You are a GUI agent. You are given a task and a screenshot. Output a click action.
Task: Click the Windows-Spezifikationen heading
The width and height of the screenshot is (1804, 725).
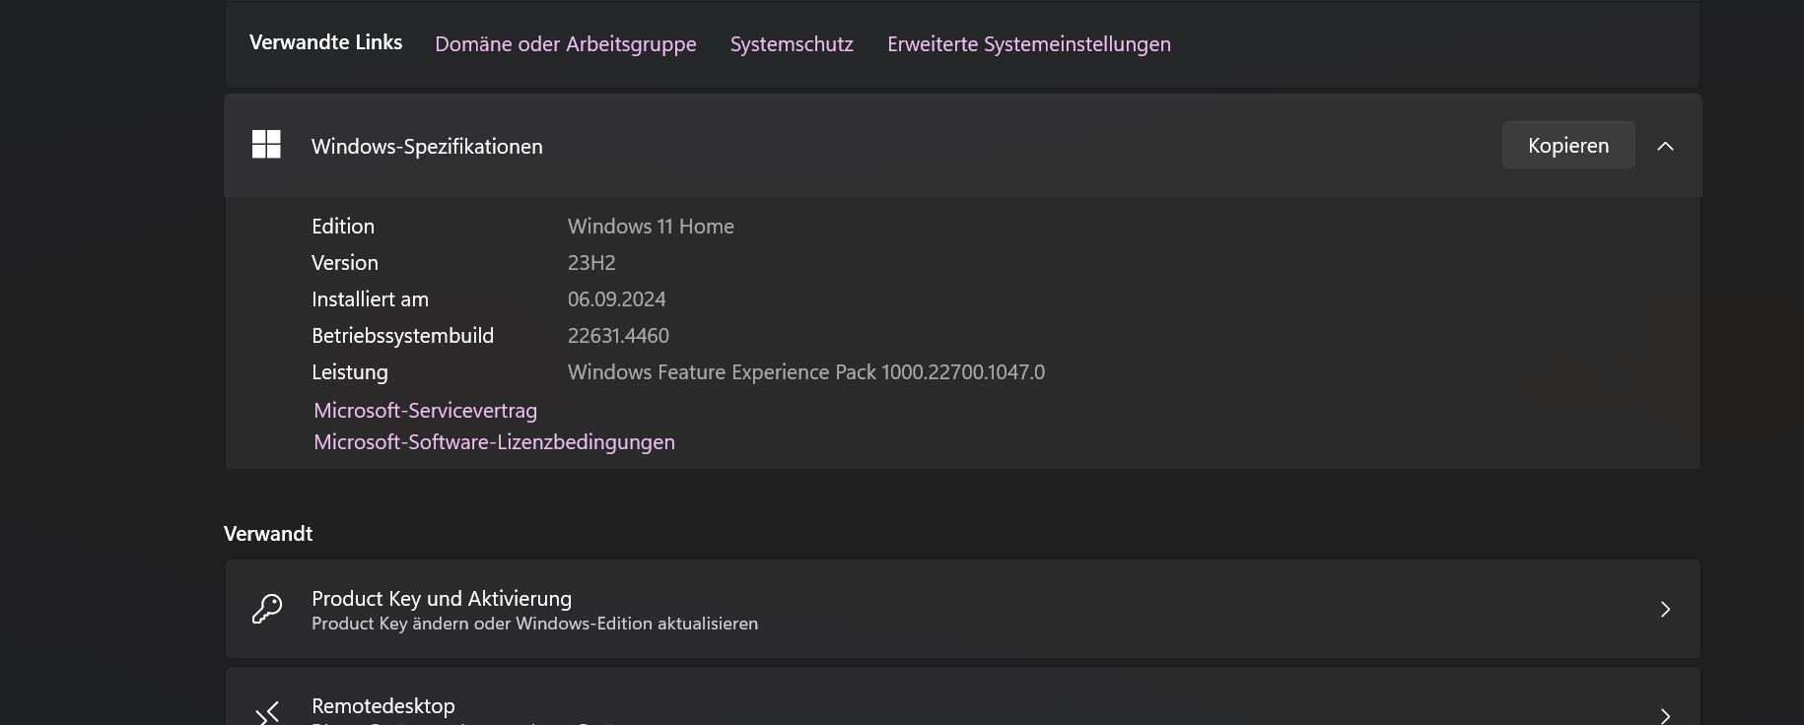click(x=427, y=146)
